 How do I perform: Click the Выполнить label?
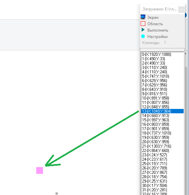click(x=158, y=30)
